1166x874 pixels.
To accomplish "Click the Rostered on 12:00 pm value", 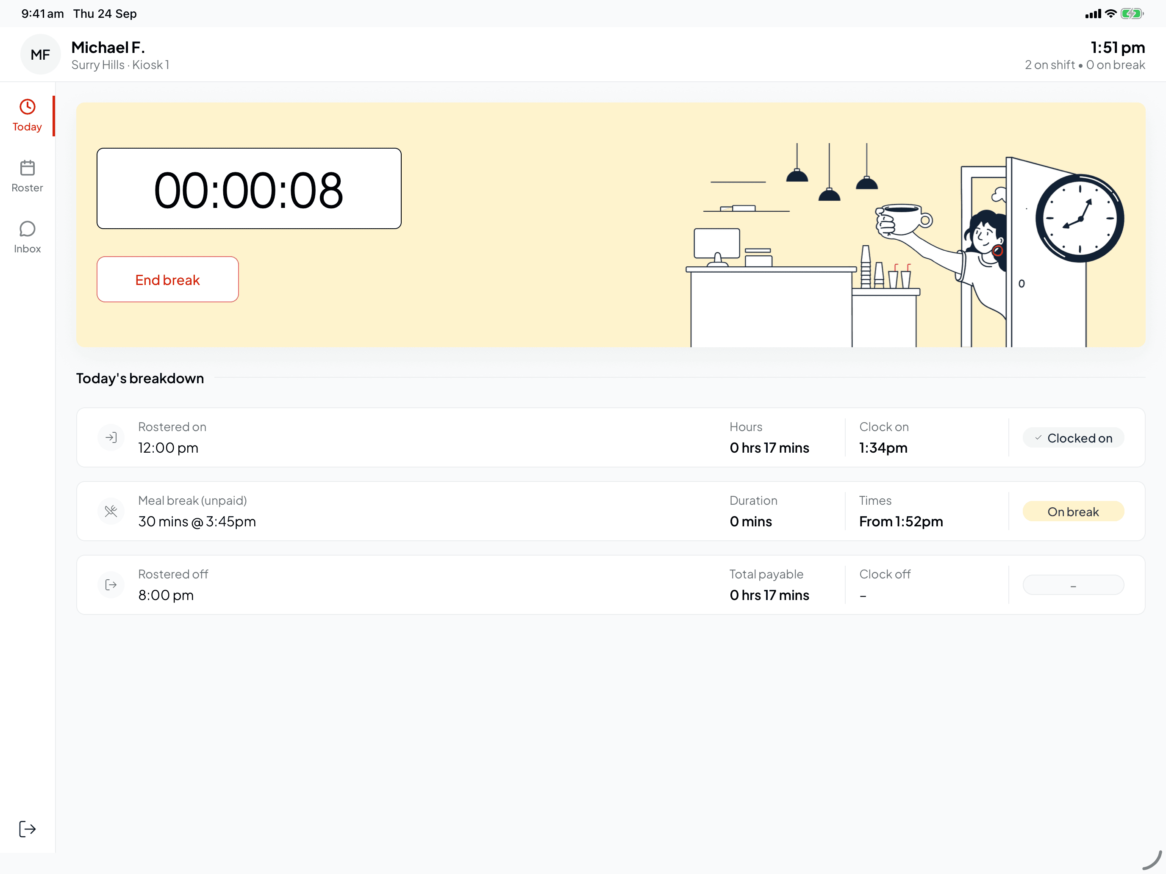I will click(168, 448).
